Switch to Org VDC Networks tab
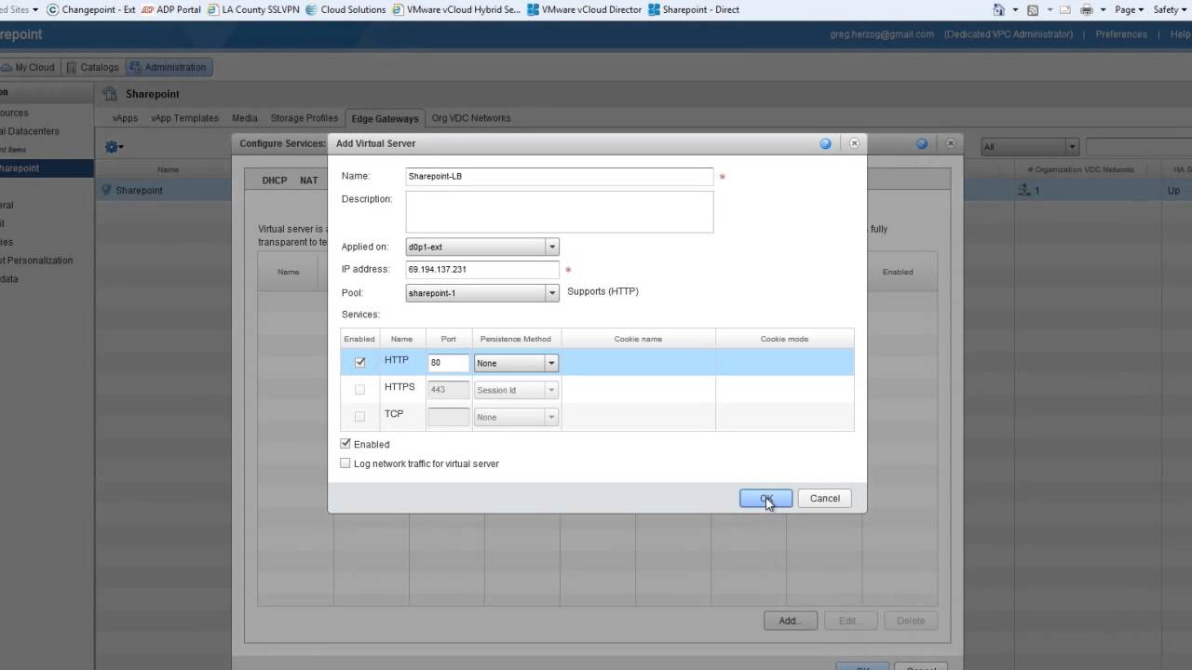 pos(470,118)
